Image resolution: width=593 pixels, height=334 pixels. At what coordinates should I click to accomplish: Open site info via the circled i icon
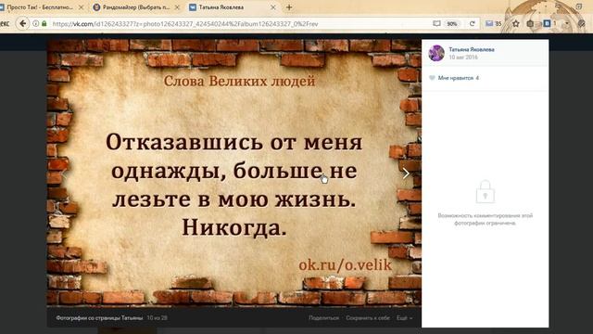35,23
